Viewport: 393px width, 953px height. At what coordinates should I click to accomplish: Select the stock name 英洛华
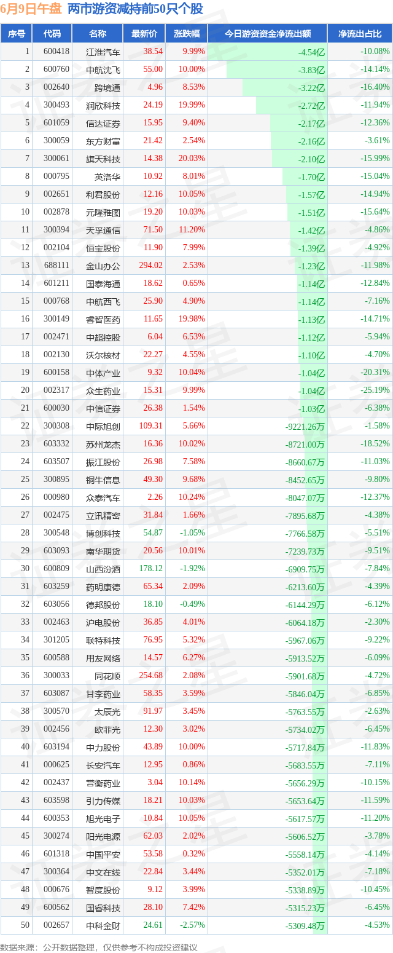click(107, 177)
